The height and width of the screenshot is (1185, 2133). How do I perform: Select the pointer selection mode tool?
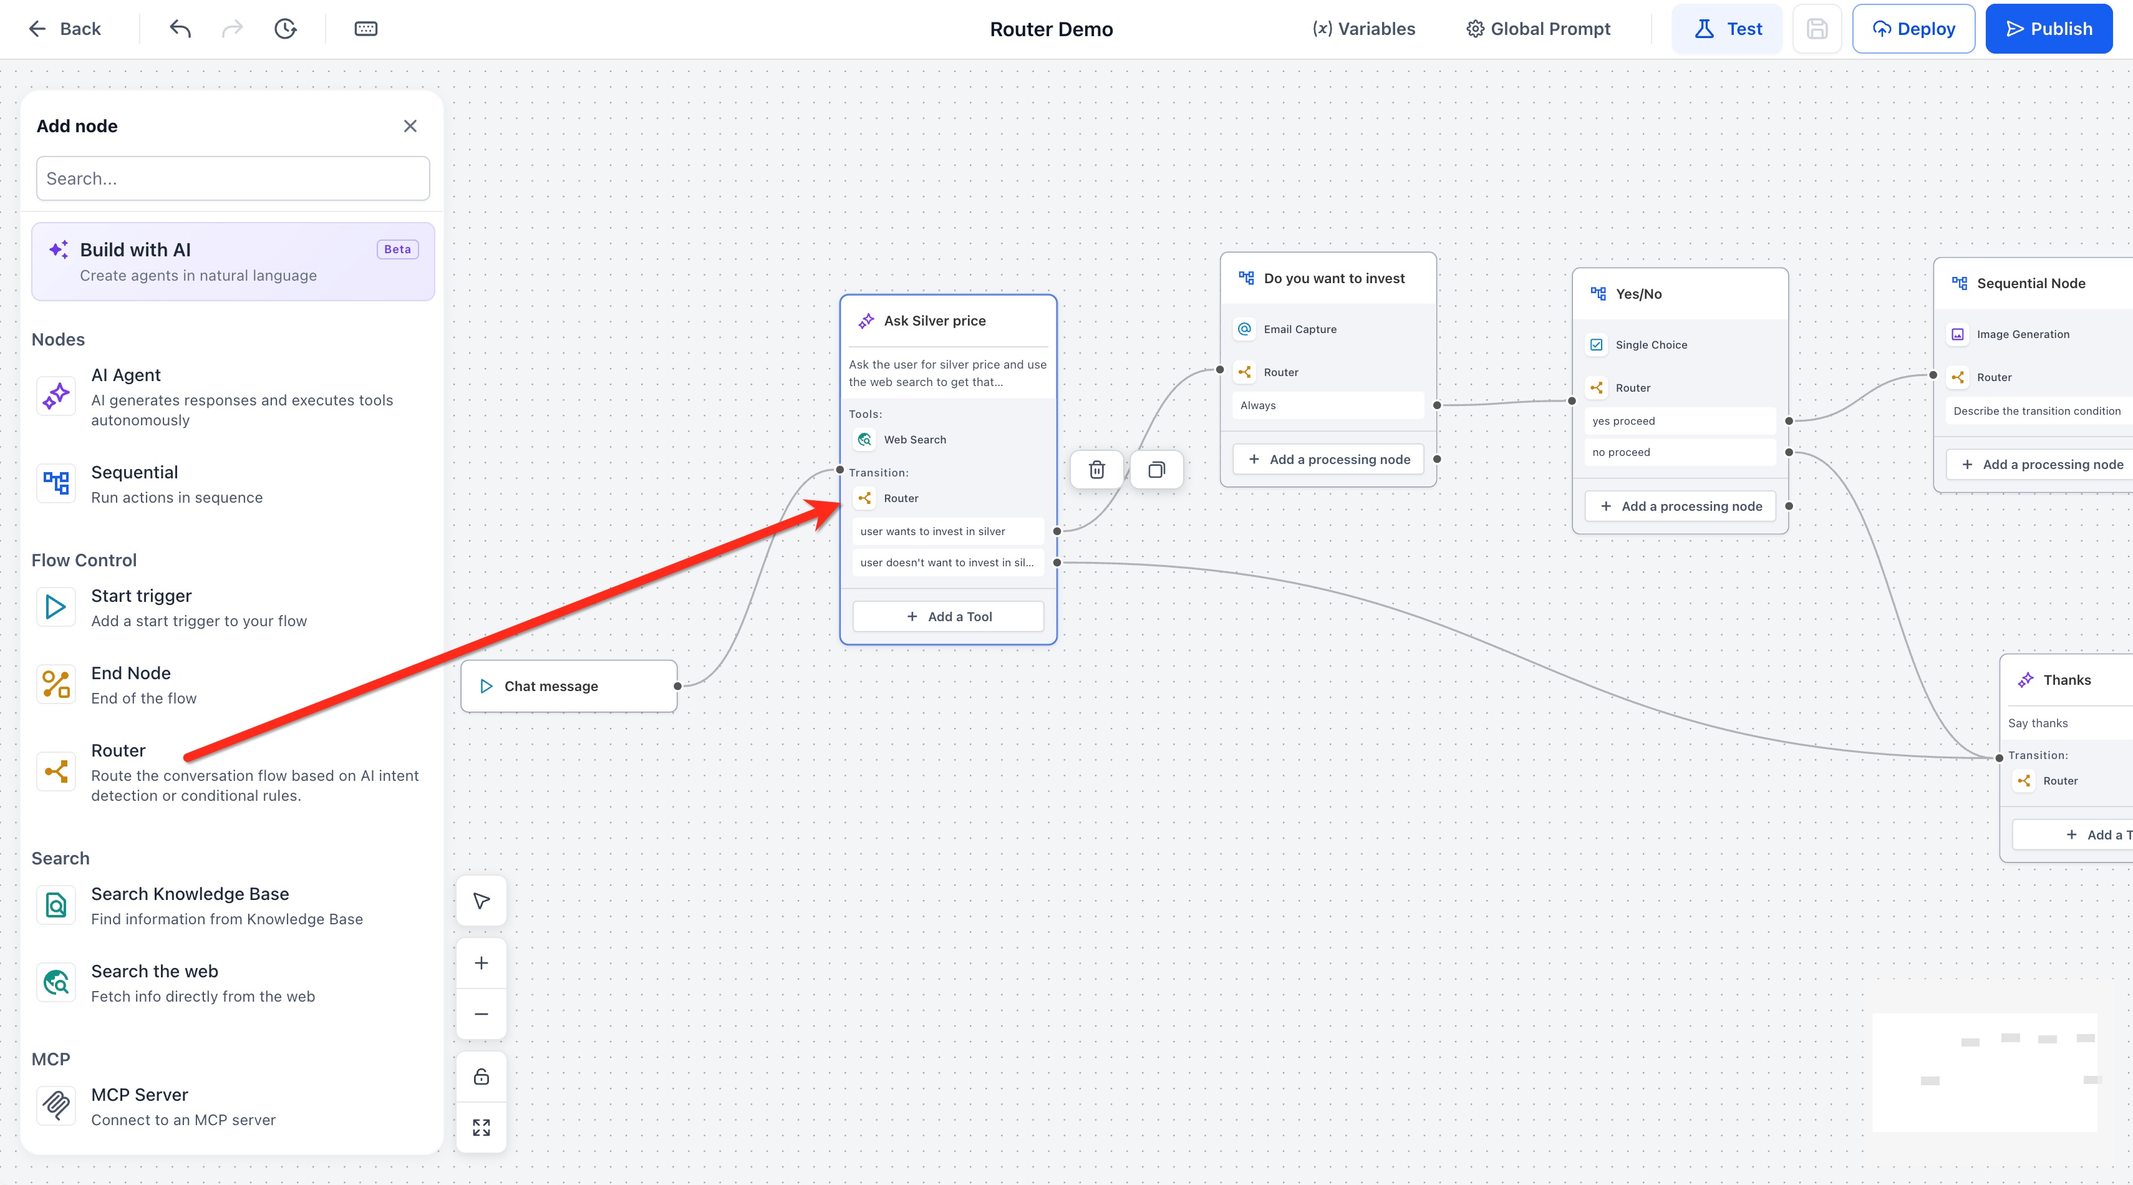point(481,900)
